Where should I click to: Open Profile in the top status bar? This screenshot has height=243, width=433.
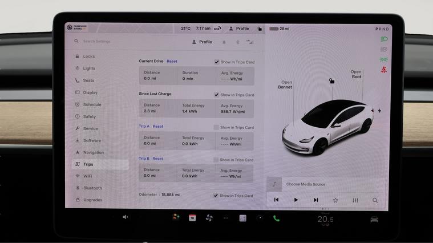coord(239,29)
